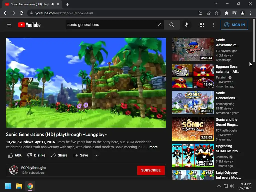The image size is (256, 192).
Task: Open YouTube apps grid icon
Action: click(x=202, y=25)
